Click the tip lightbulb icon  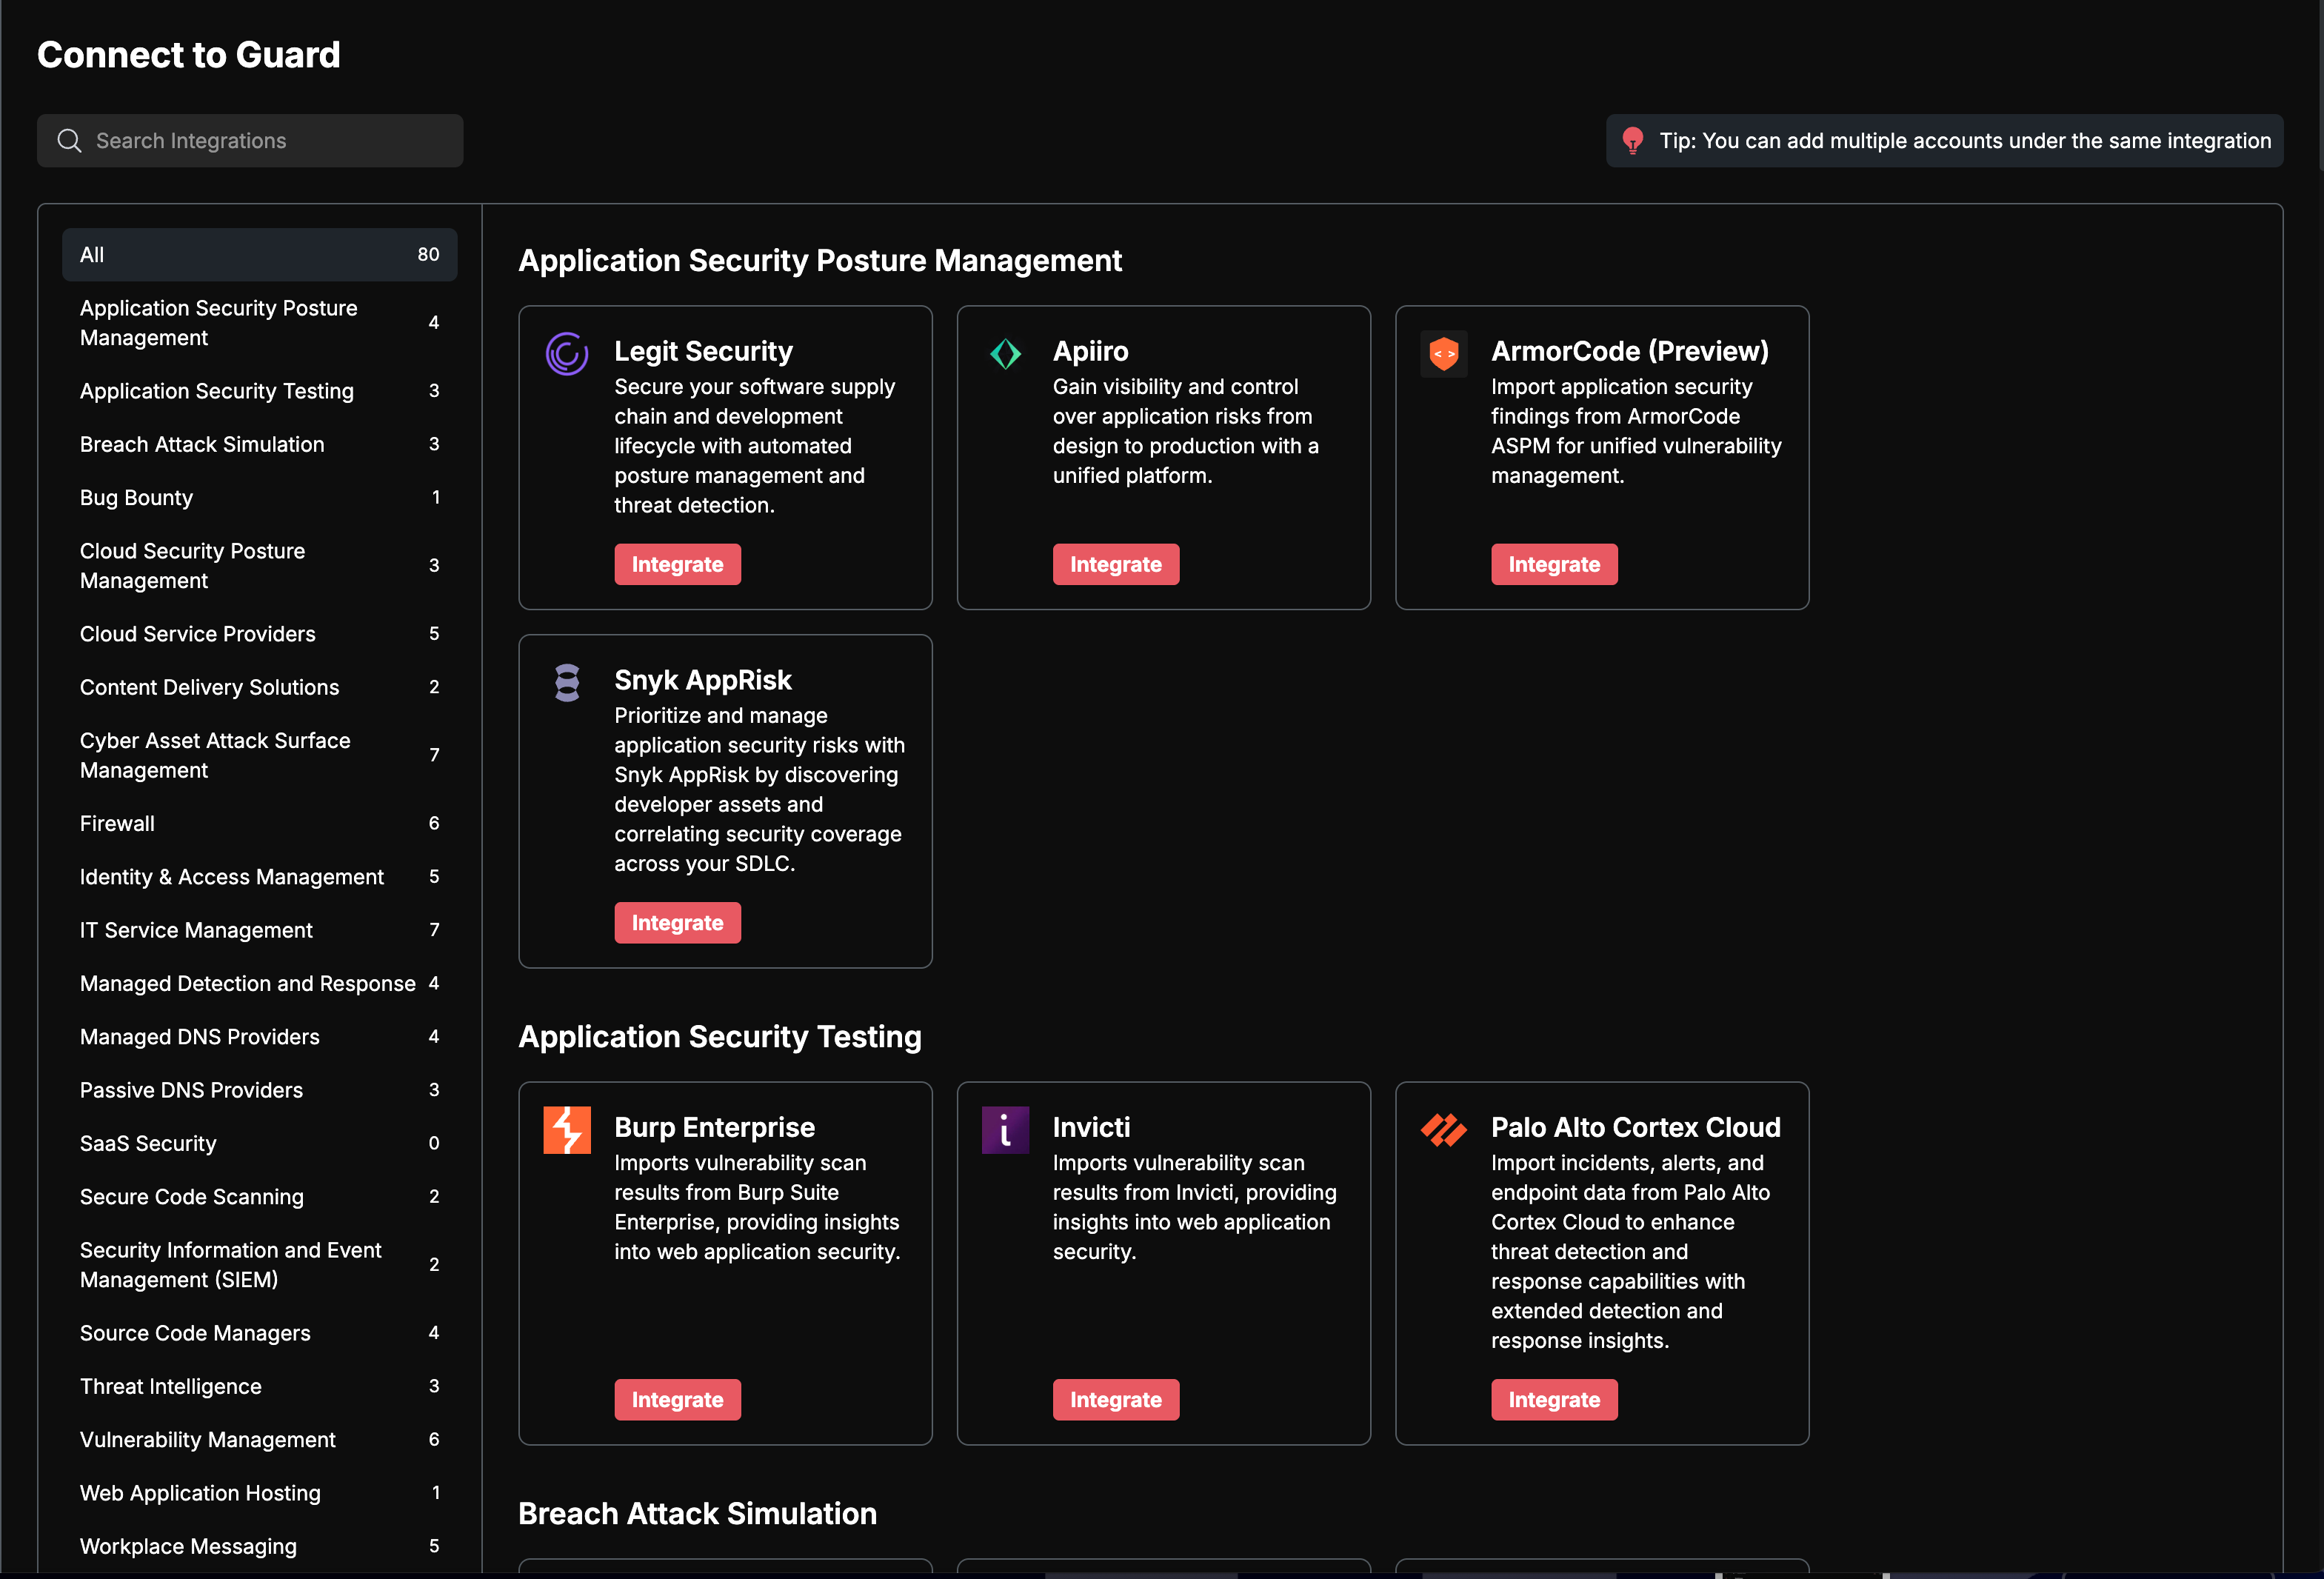[x=1632, y=141]
